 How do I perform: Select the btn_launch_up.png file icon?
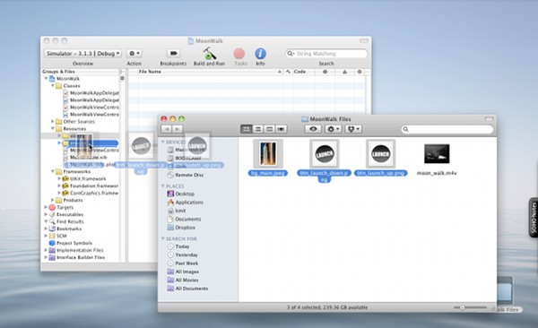click(x=380, y=154)
